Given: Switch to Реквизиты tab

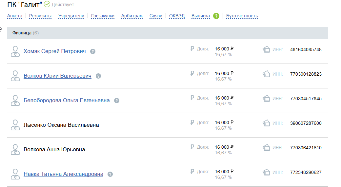Looking at the screenshot, I should [x=40, y=16].
